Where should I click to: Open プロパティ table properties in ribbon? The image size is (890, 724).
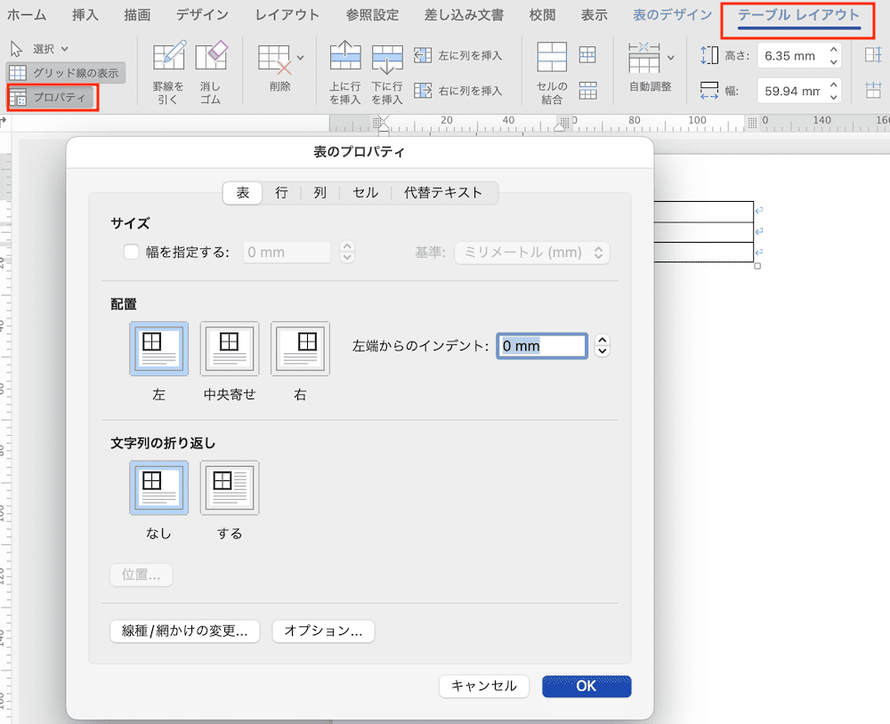[51, 97]
